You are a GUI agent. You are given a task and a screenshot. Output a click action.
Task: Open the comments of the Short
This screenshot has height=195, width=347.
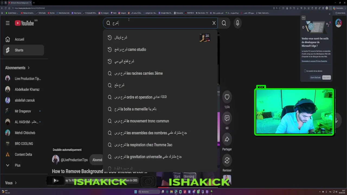227,118
